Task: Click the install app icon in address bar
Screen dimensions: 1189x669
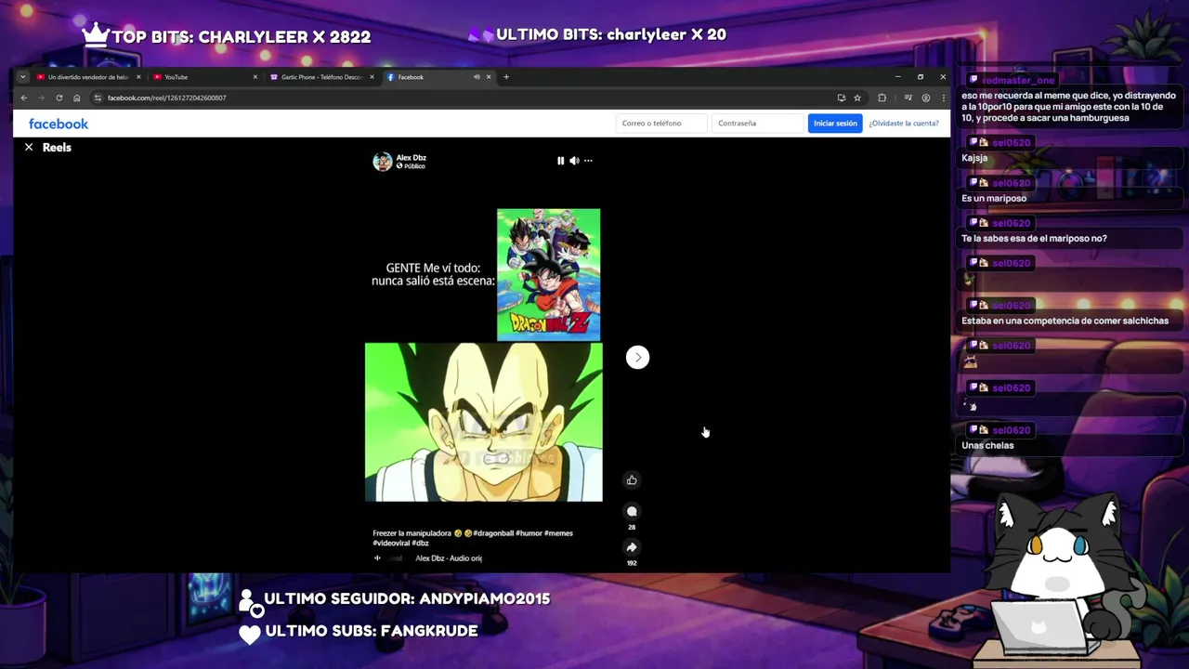Action: click(x=842, y=98)
